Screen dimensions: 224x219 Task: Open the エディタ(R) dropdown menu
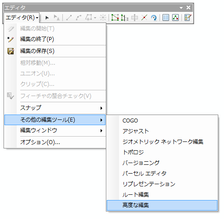[22, 18]
